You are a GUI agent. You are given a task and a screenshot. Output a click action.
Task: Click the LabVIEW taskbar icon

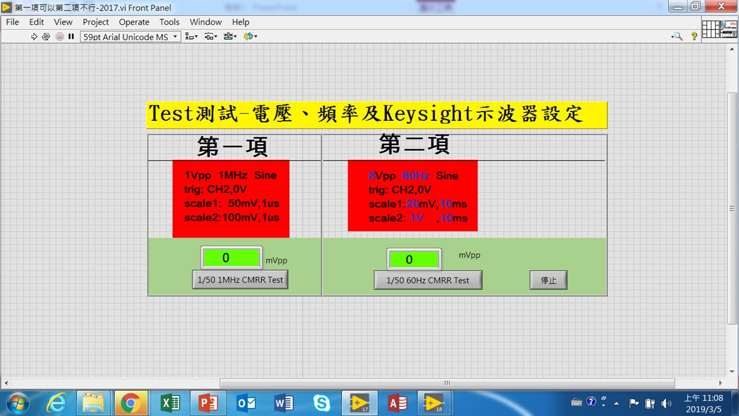point(360,403)
